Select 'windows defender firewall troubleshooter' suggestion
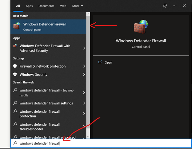The width and height of the screenshot is (192, 149). tap(48, 127)
